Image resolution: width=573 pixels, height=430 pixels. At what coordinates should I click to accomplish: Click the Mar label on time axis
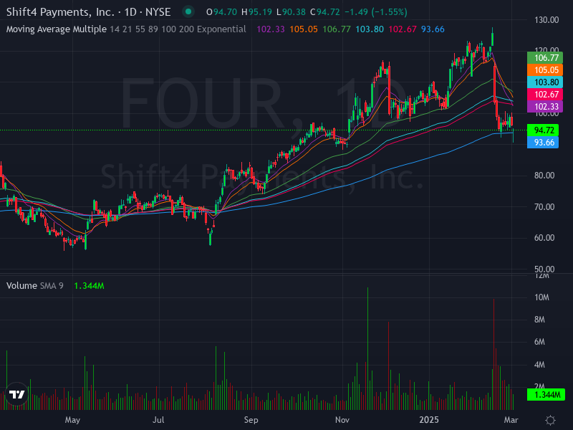click(x=511, y=420)
